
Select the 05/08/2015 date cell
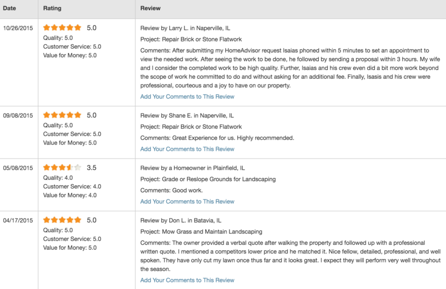[x=18, y=168]
